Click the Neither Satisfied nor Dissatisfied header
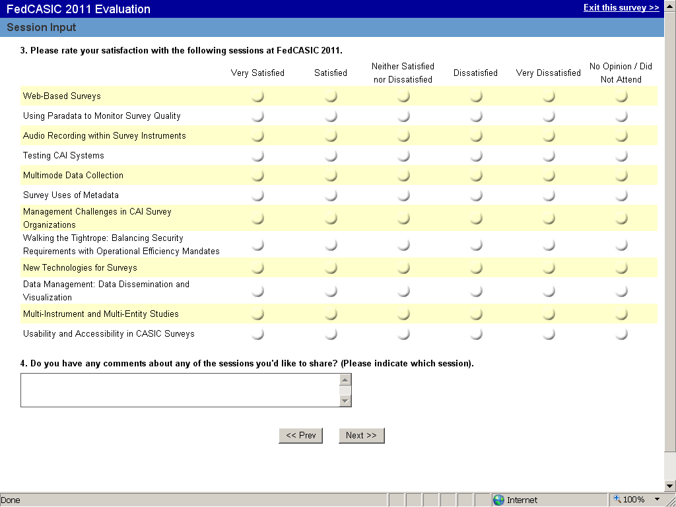 coord(403,73)
